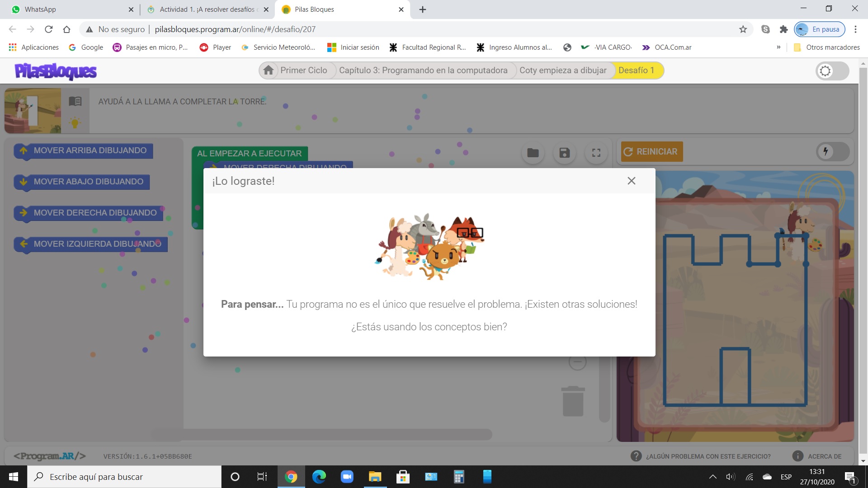This screenshot has width=868, height=488.
Task: Toggle the turbo lightning switch
Action: (833, 152)
